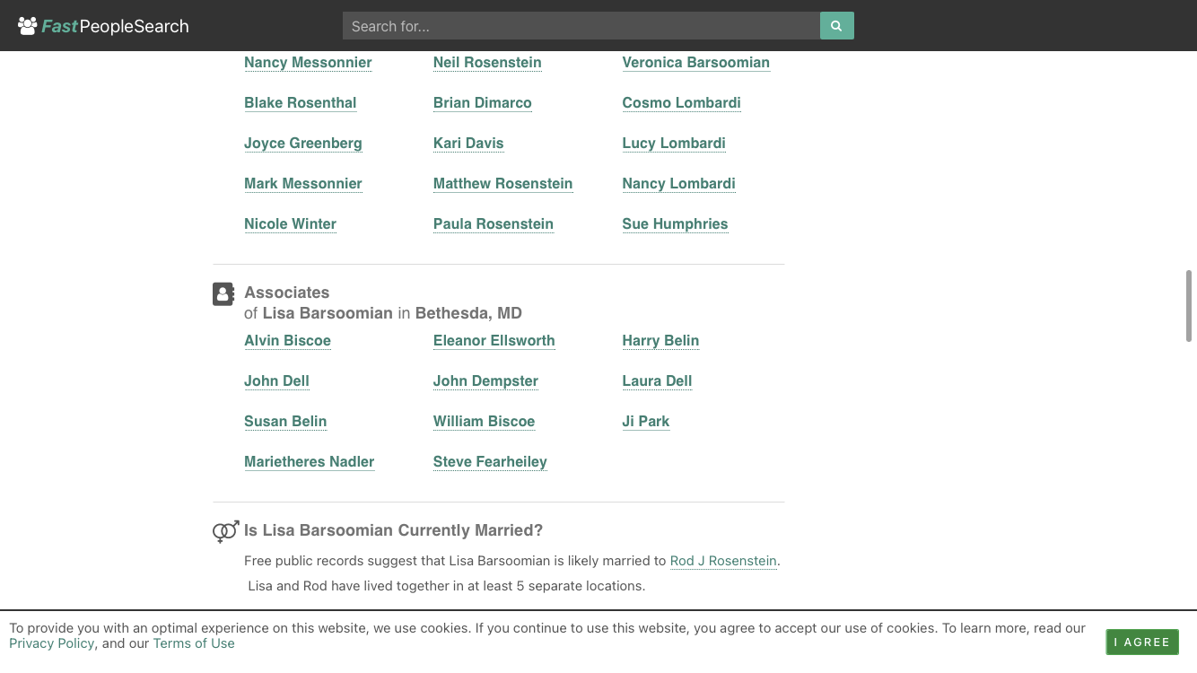
Task: Click the FastPeopleSearch logo
Action: pos(103,26)
